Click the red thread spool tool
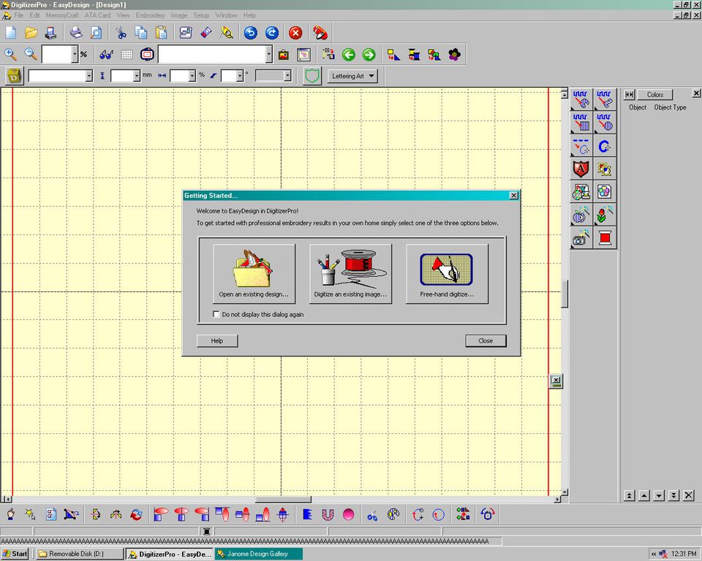This screenshot has height=561, width=702. coord(605,237)
